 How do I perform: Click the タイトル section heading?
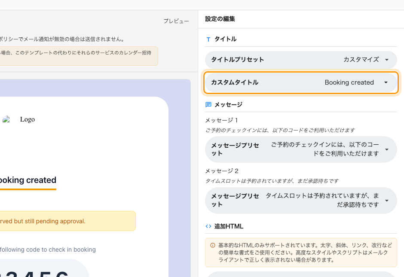[x=226, y=39]
